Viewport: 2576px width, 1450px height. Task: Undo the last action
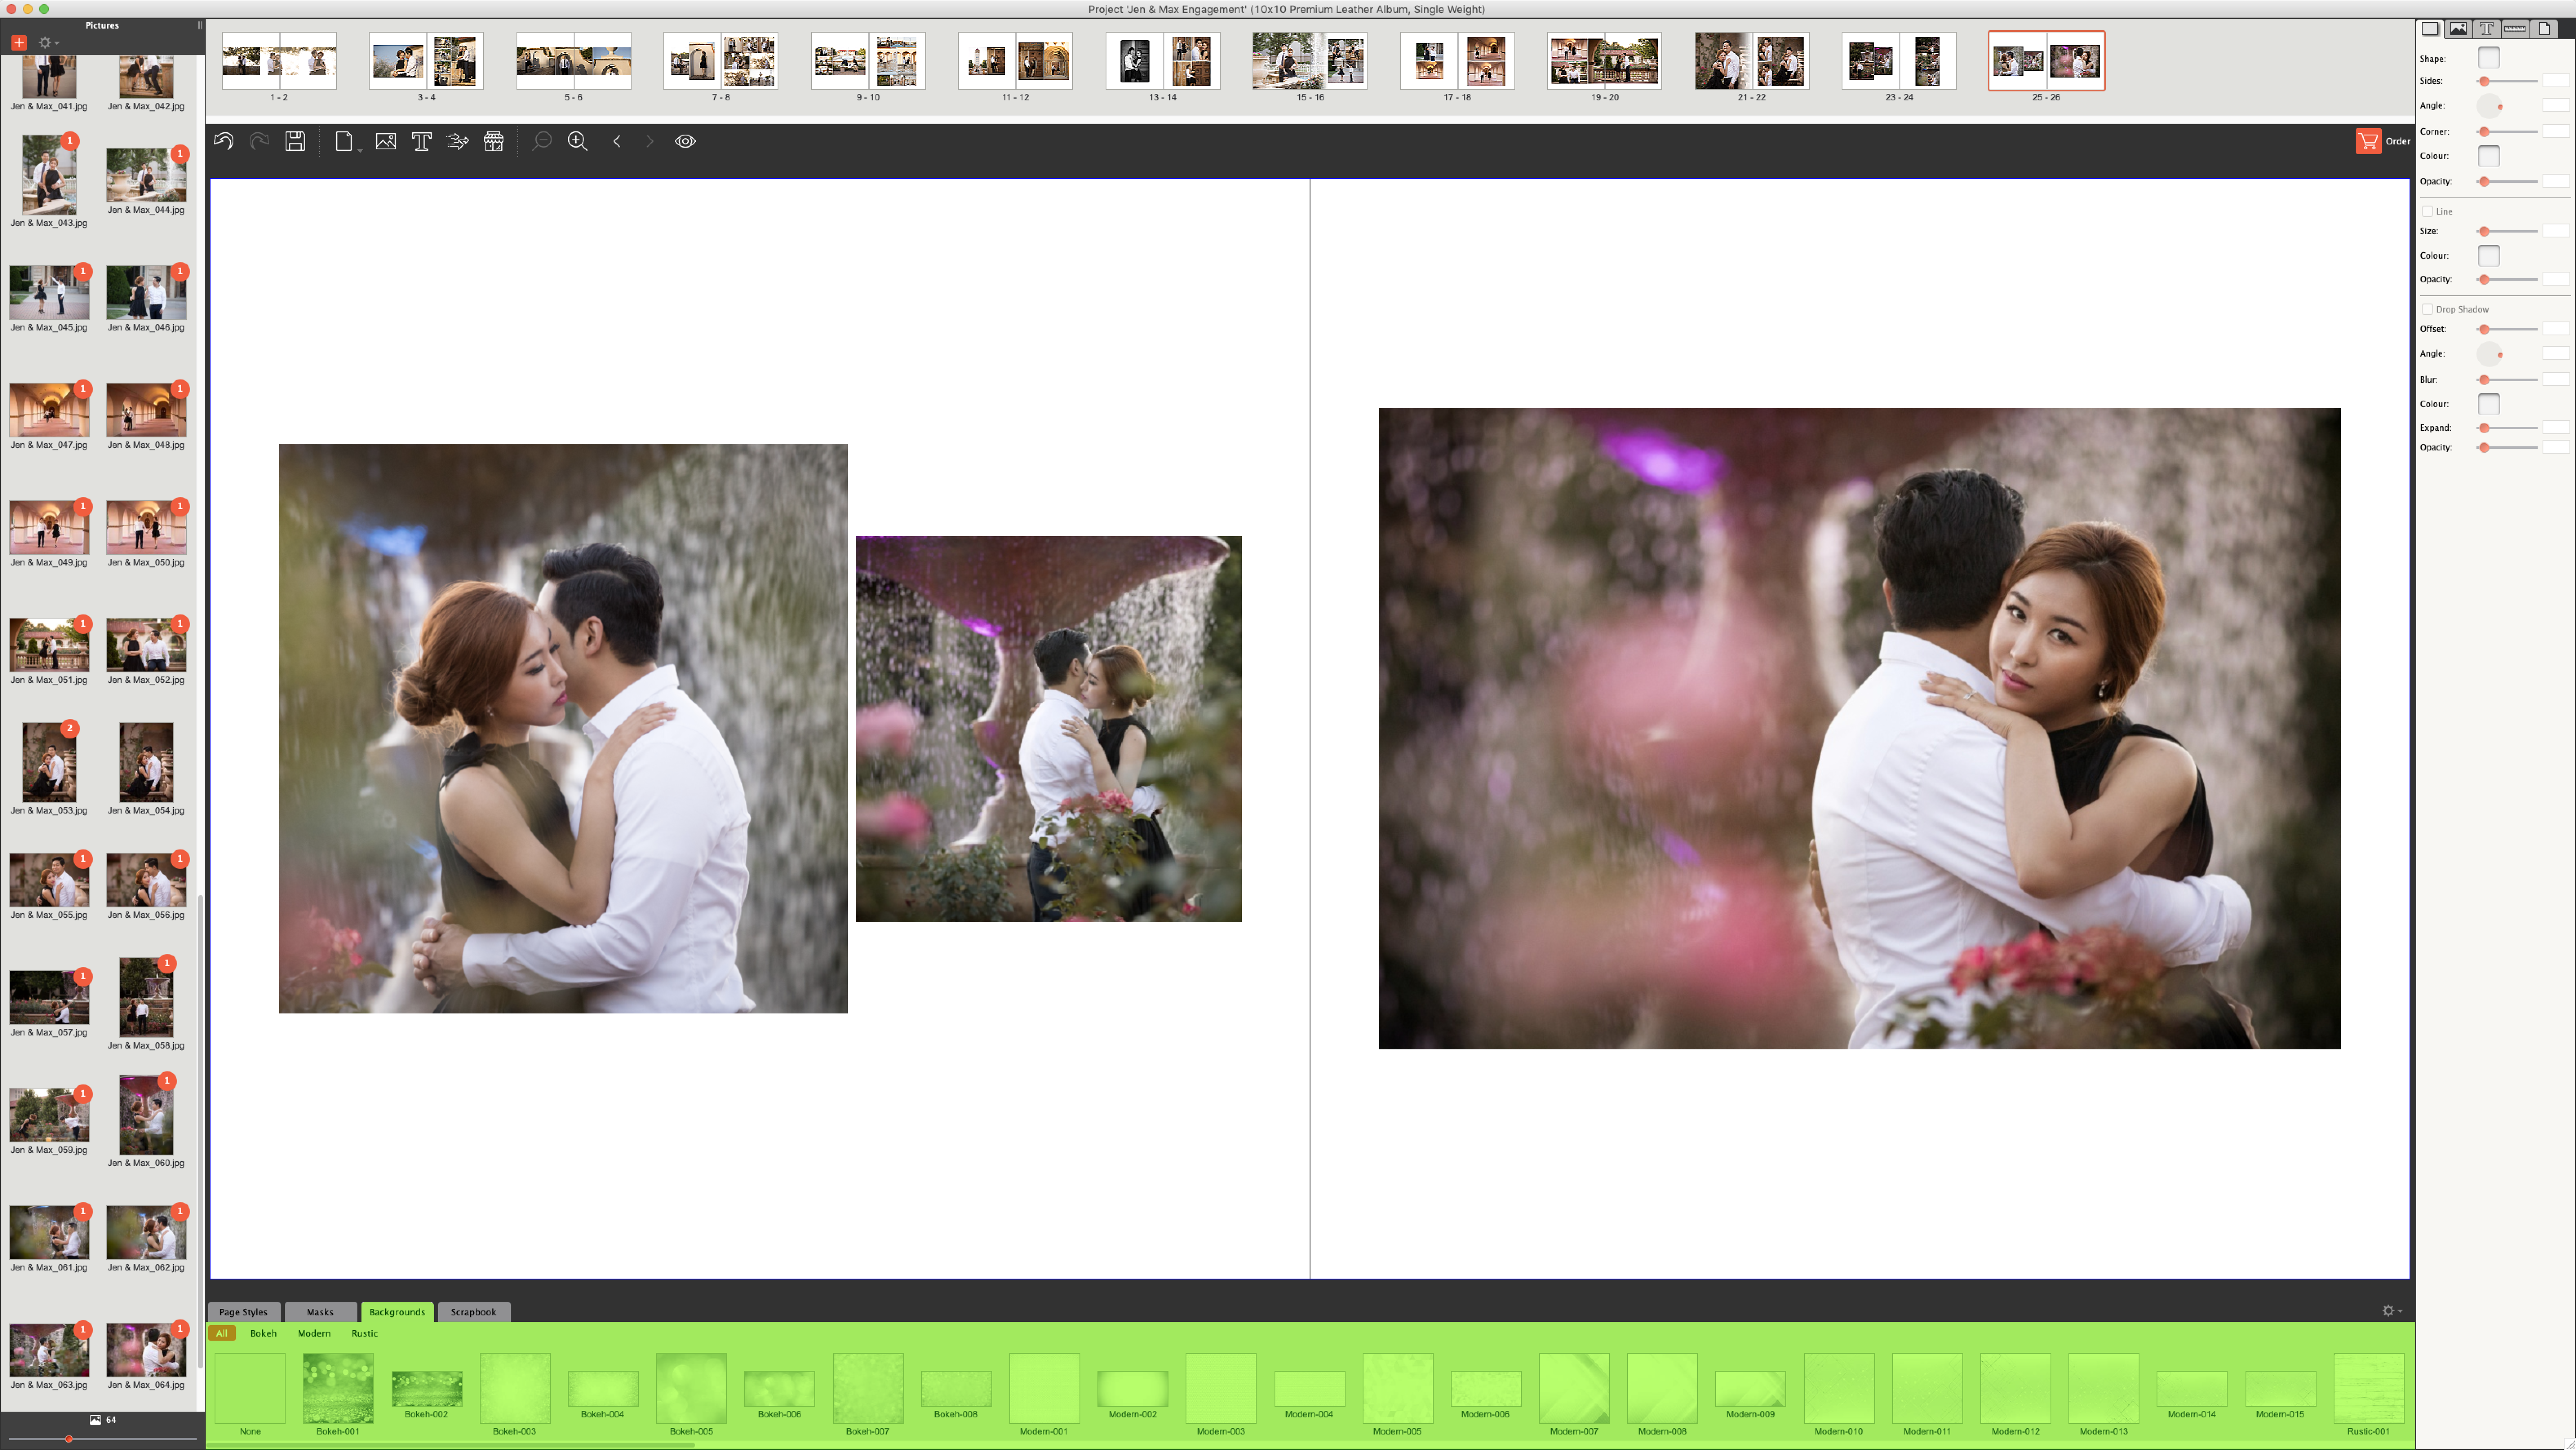point(223,141)
